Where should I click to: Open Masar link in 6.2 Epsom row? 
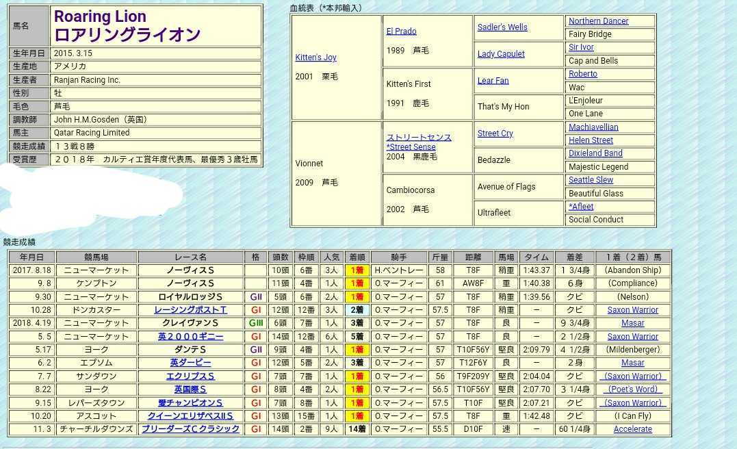pyautogui.click(x=633, y=363)
